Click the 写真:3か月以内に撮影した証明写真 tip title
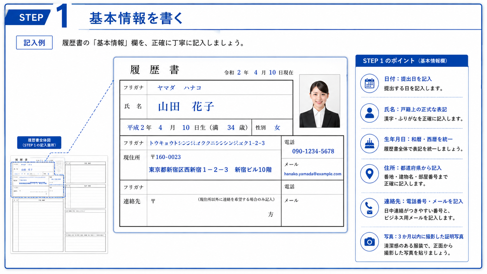The image size is (487, 274). pyautogui.click(x=424, y=236)
